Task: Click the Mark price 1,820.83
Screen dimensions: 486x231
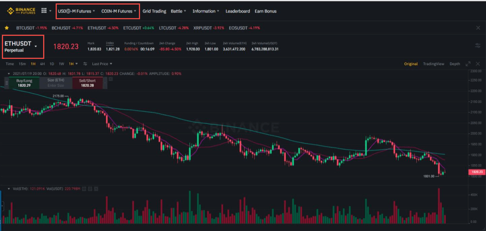Action: click(94, 49)
